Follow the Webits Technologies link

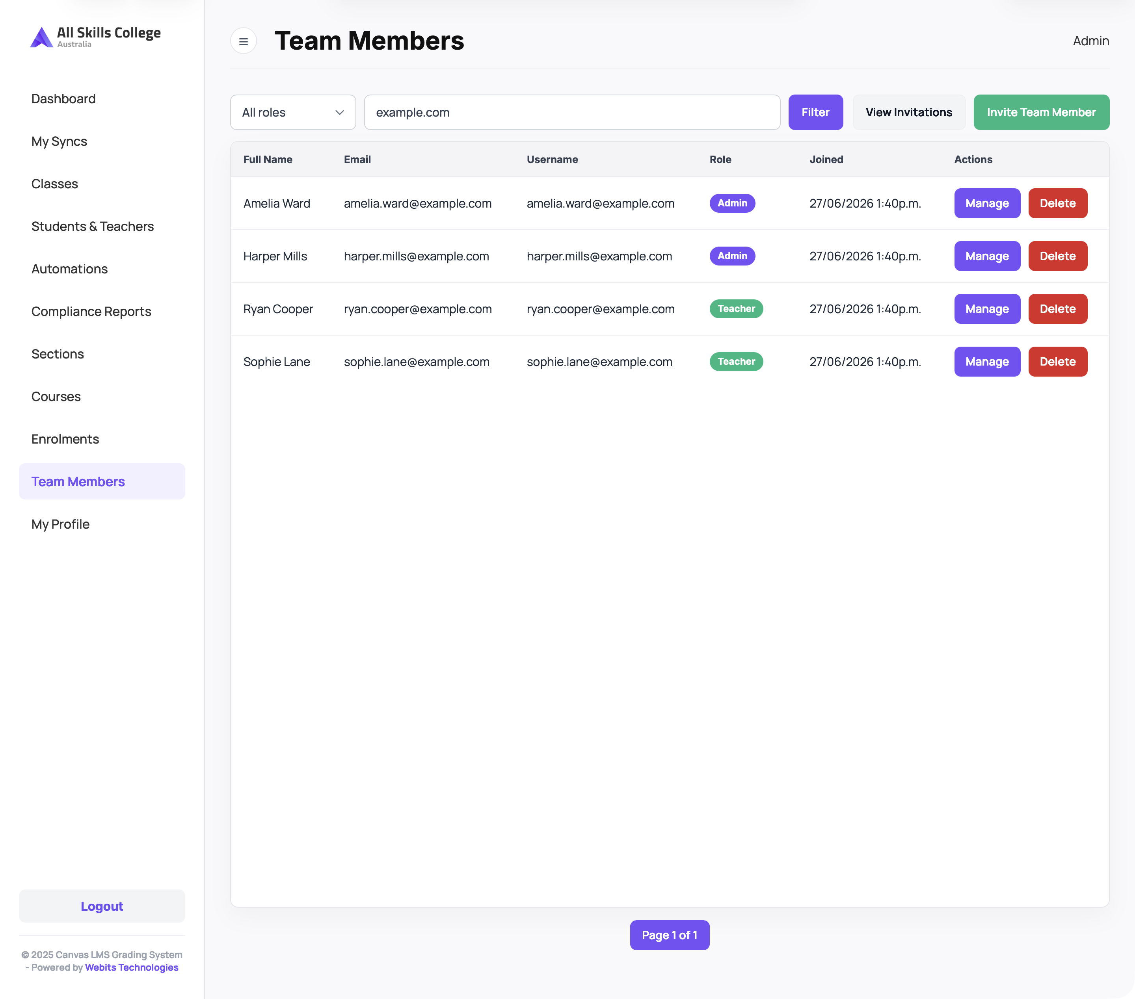[132, 967]
